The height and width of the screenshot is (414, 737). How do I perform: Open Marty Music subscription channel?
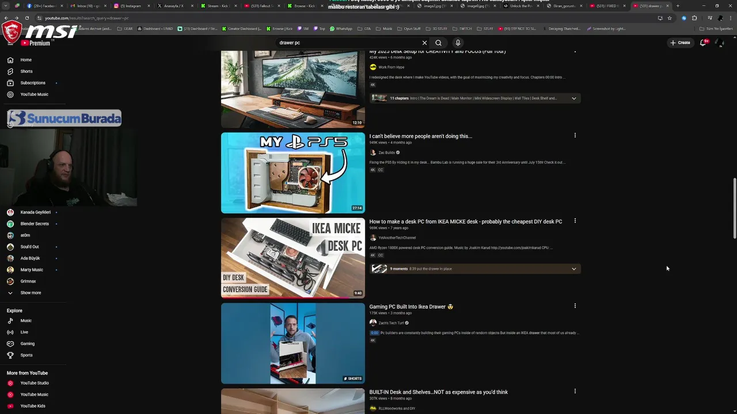pos(32,270)
